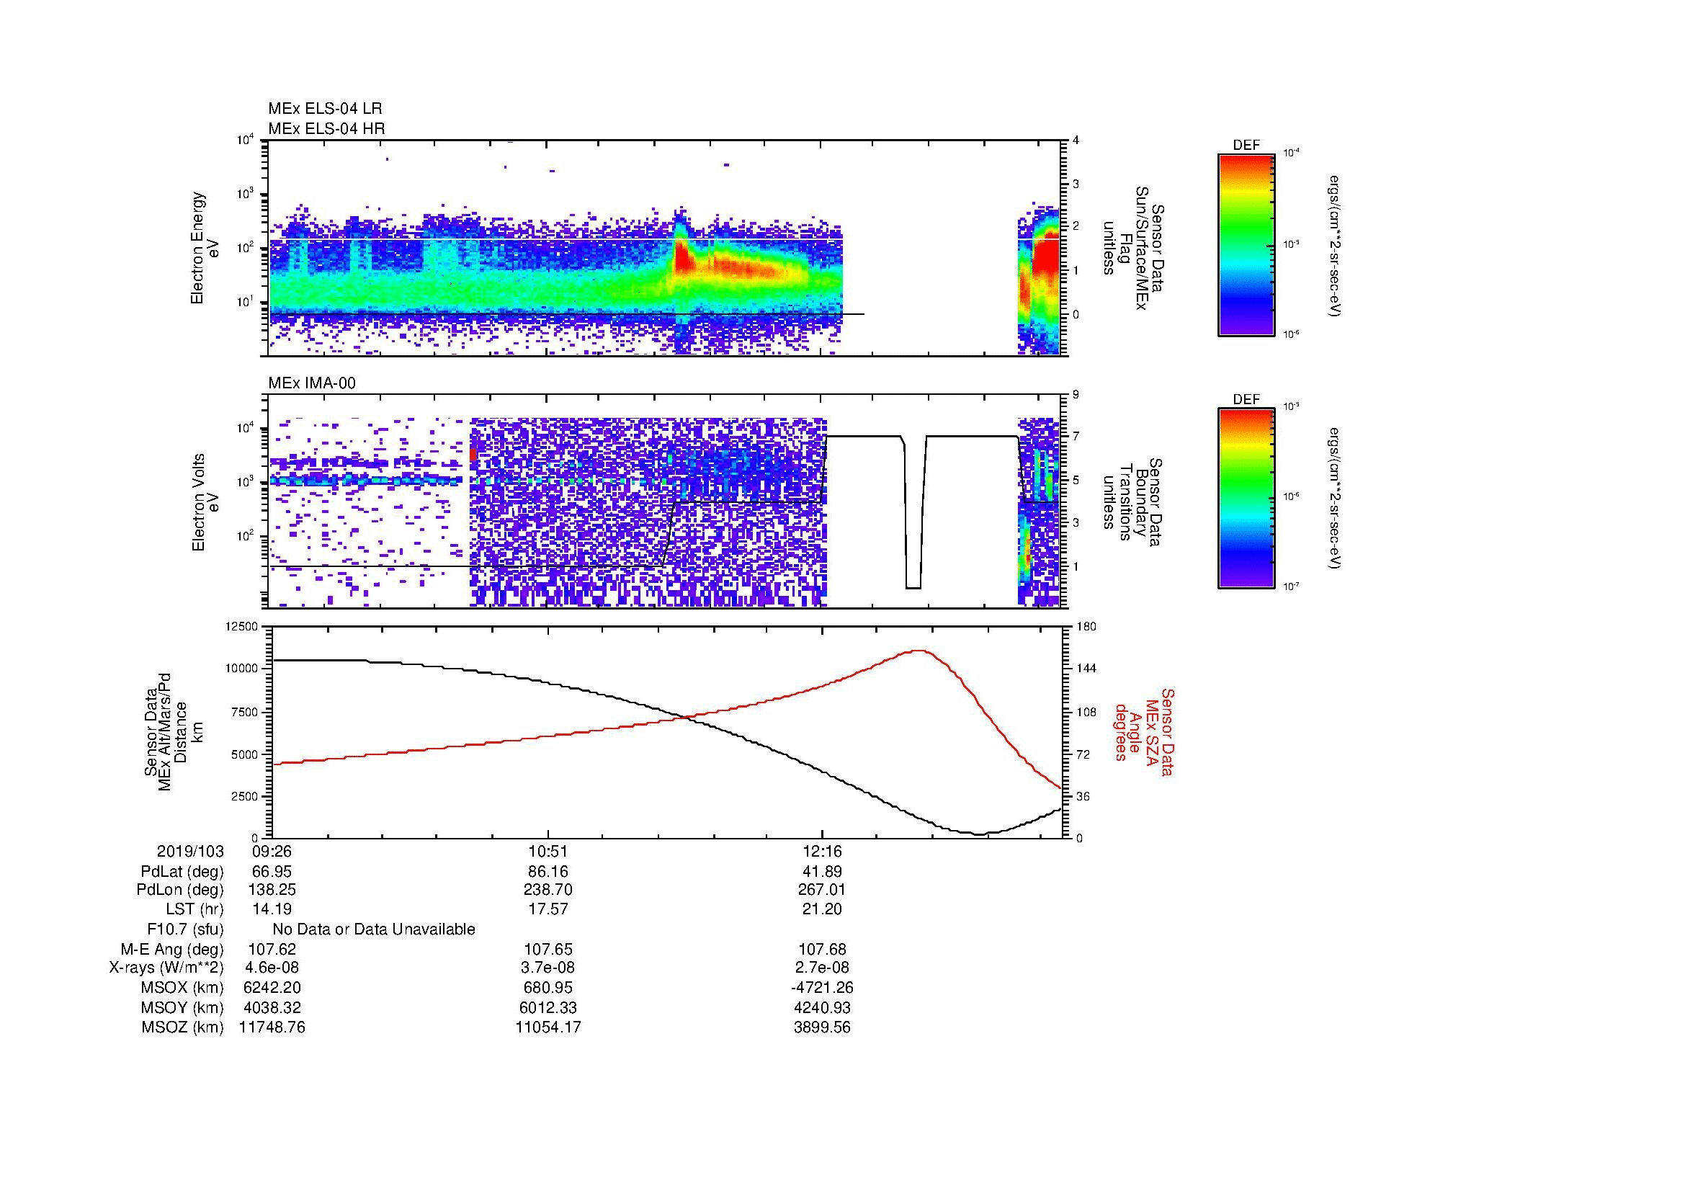The image size is (1685, 1191).
Task: Click the MSOZ value 11748.76
Action: (x=272, y=1028)
